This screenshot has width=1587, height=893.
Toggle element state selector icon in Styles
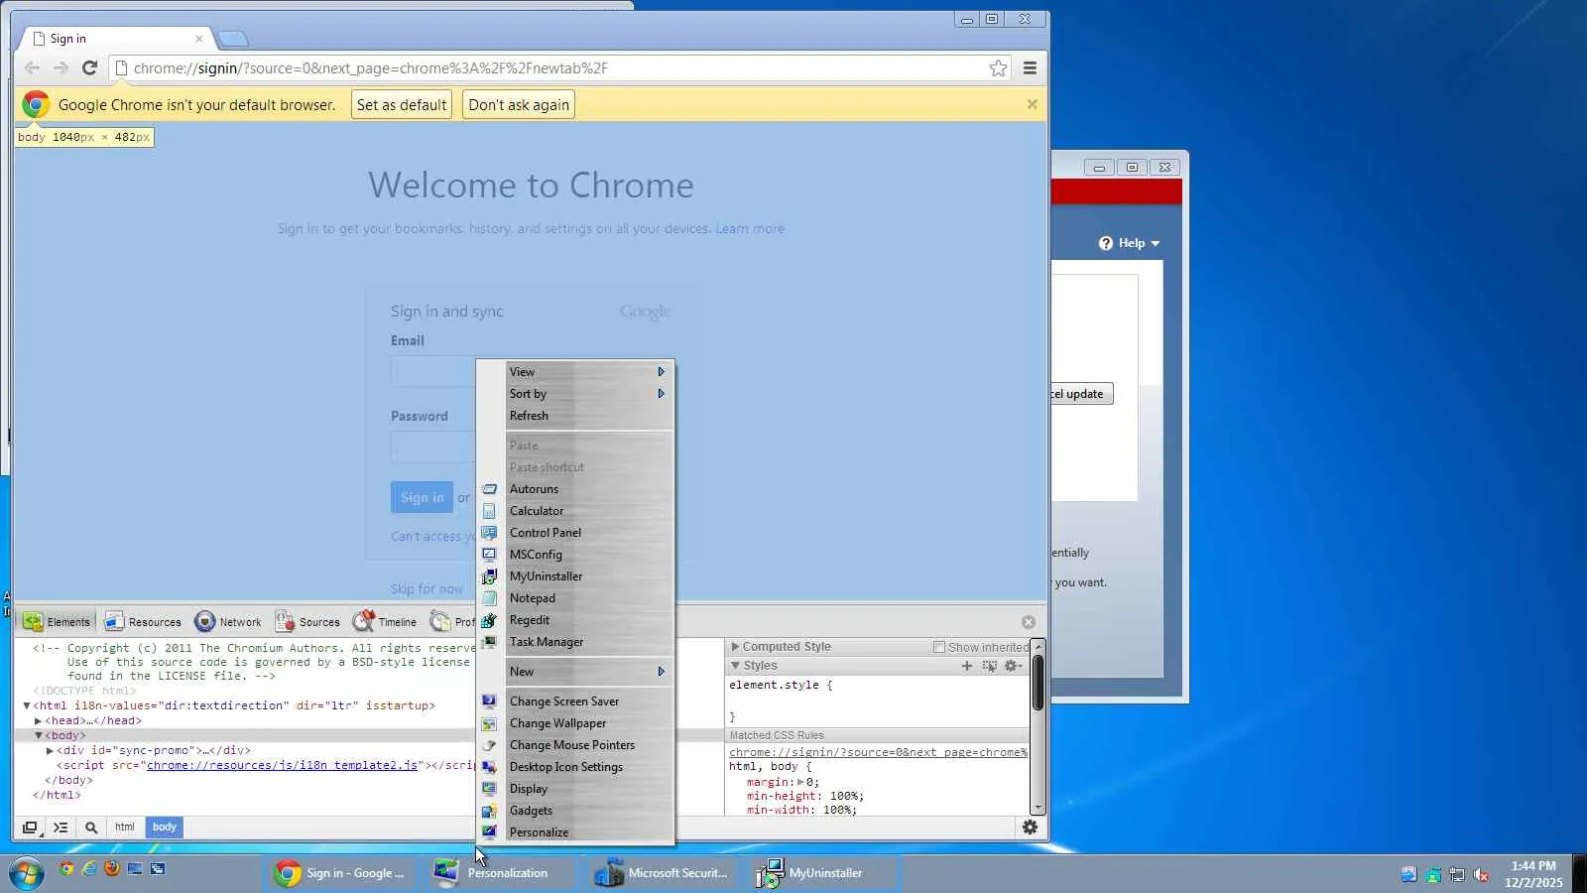(x=989, y=666)
